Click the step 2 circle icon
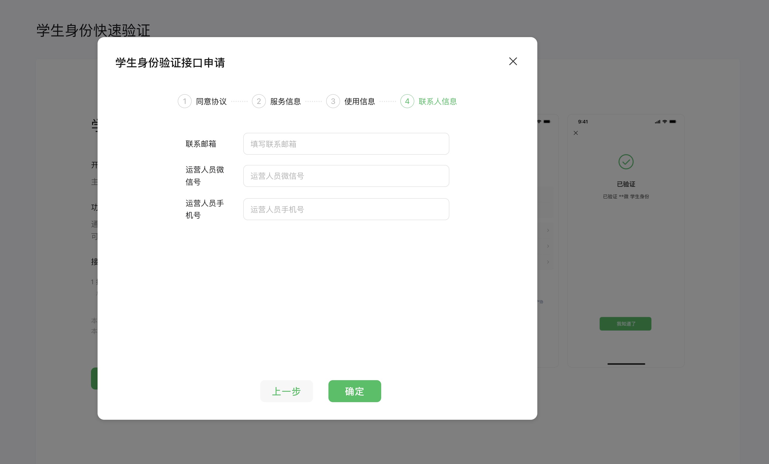The width and height of the screenshot is (769, 464). (x=259, y=101)
